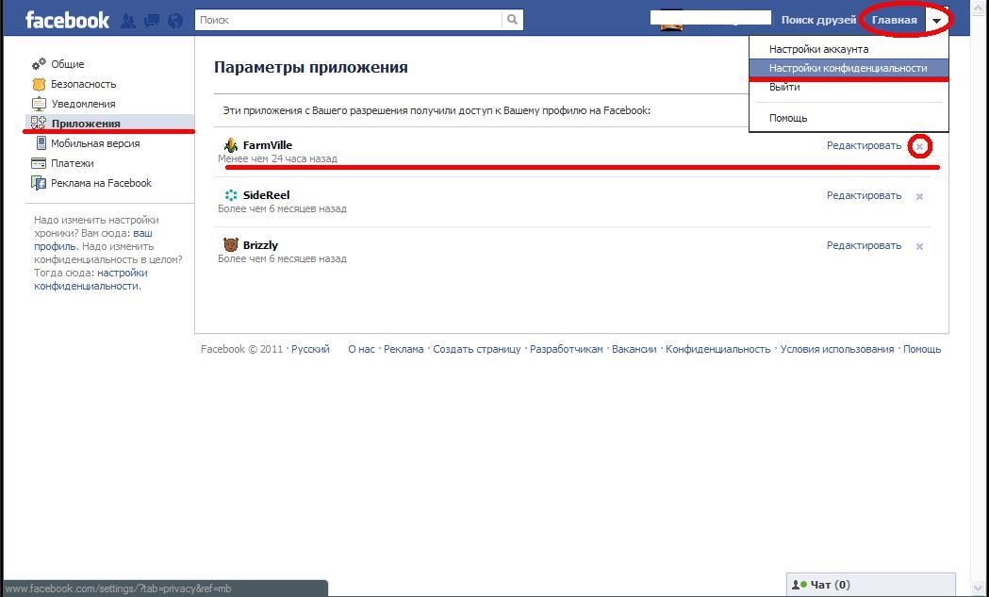The image size is (989, 597).
Task: Click the Параметры приложения heading
Action: [x=311, y=67]
